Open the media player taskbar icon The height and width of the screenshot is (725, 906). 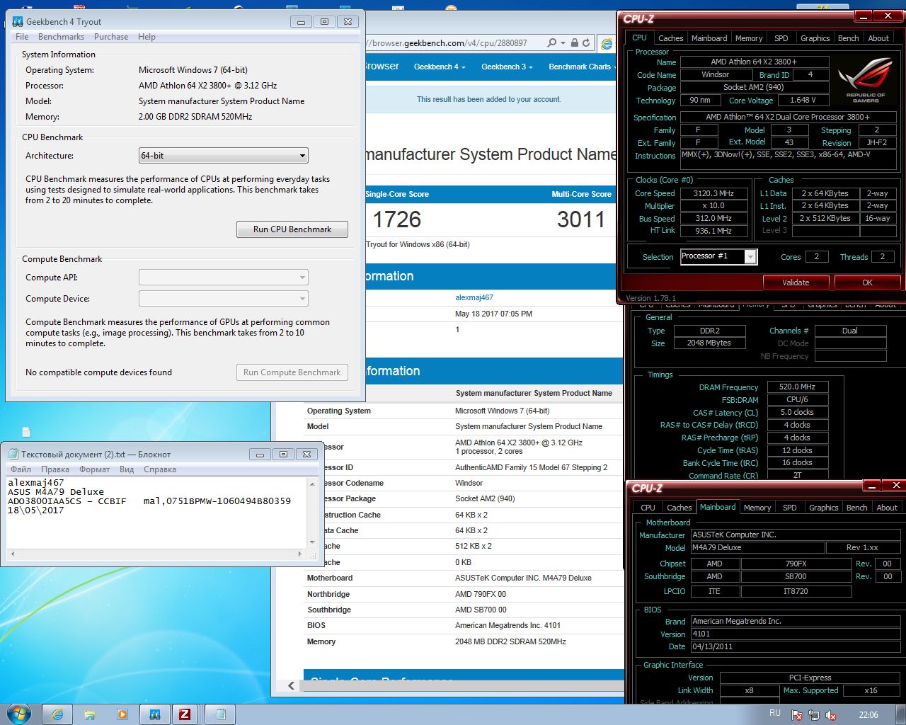click(122, 714)
